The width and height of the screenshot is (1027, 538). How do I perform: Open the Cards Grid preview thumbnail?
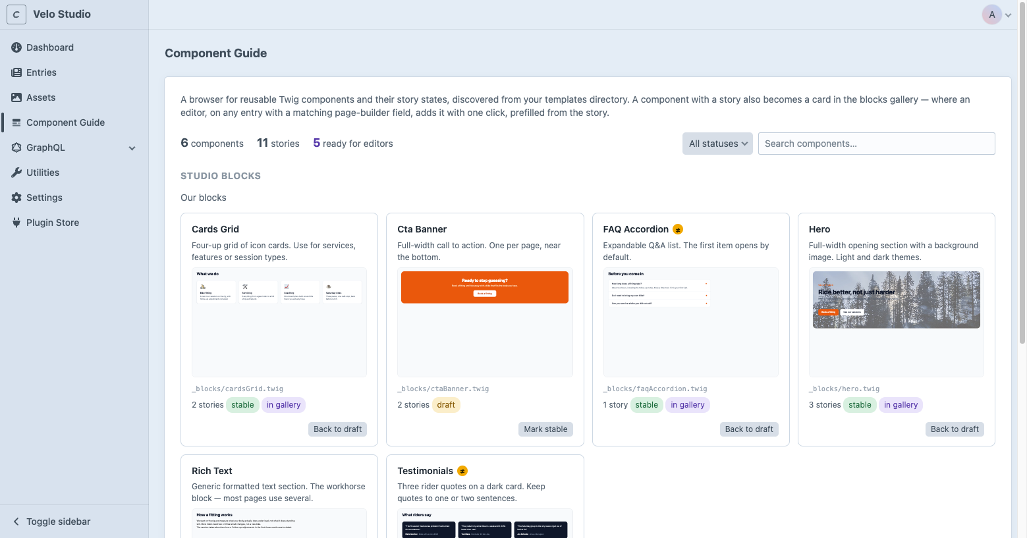tap(279, 322)
